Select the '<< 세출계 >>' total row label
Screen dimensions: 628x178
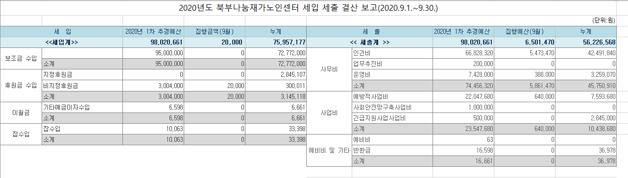[x=370, y=42]
